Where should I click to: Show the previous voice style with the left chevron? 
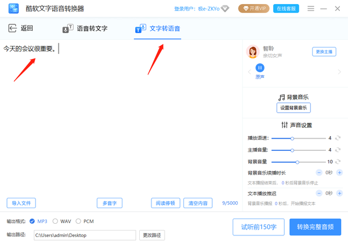point(249,72)
